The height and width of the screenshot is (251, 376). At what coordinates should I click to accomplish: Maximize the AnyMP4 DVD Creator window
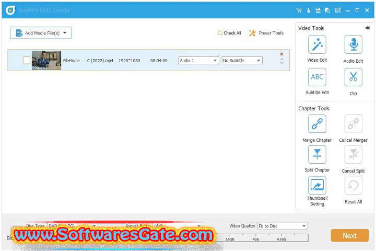357,10
